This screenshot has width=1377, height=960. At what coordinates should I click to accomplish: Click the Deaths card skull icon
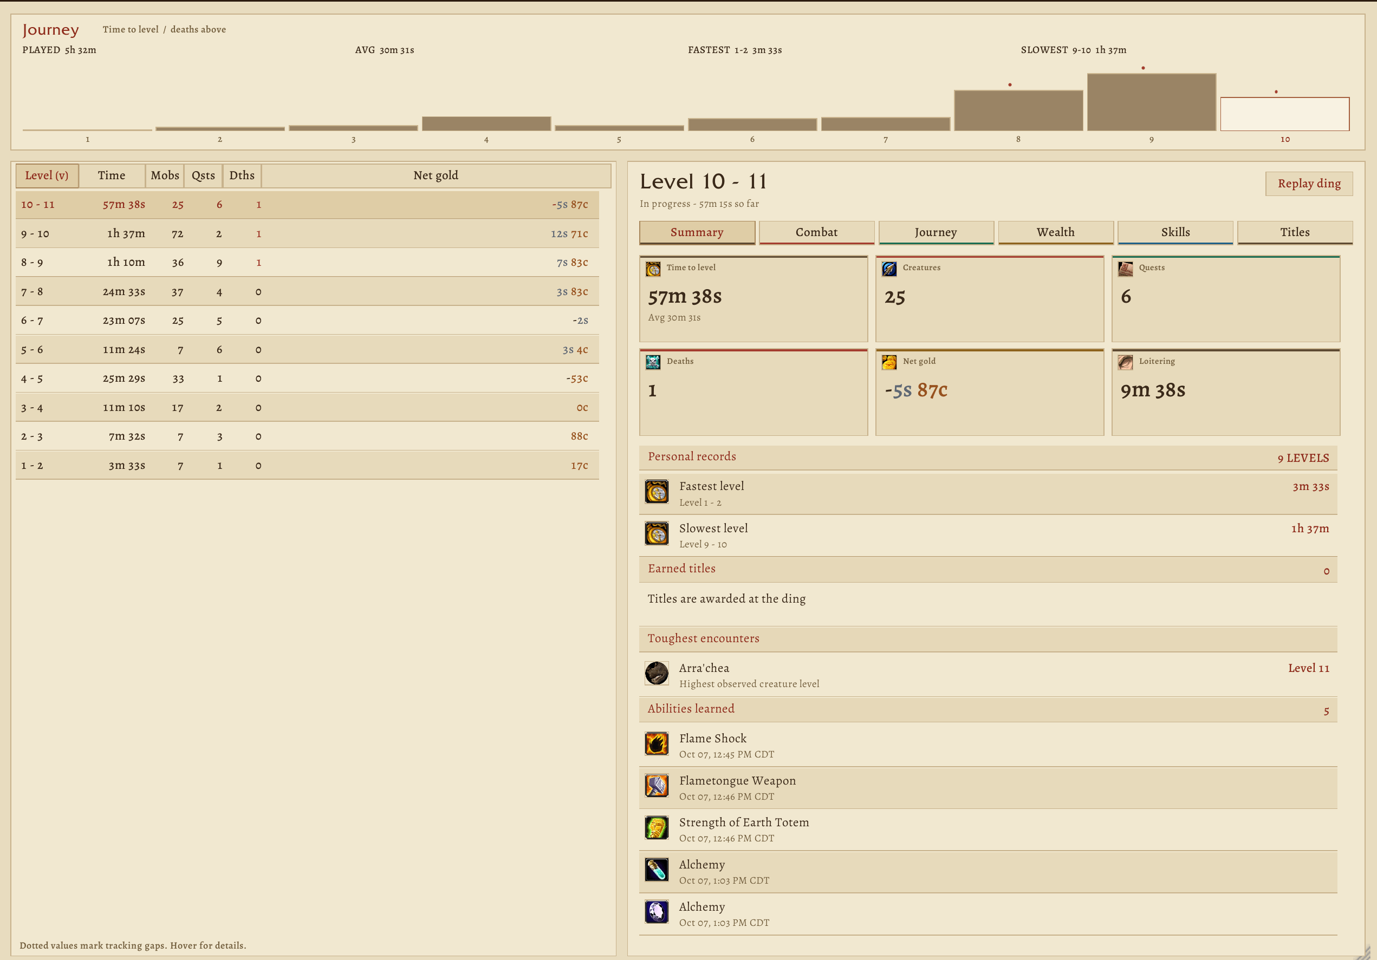(x=653, y=362)
